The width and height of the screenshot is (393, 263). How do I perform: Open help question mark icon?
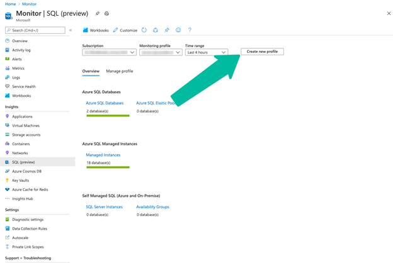pyautogui.click(x=190, y=30)
